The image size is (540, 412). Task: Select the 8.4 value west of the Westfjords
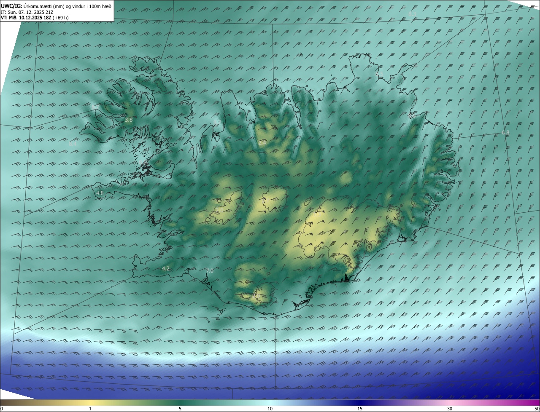(73, 144)
